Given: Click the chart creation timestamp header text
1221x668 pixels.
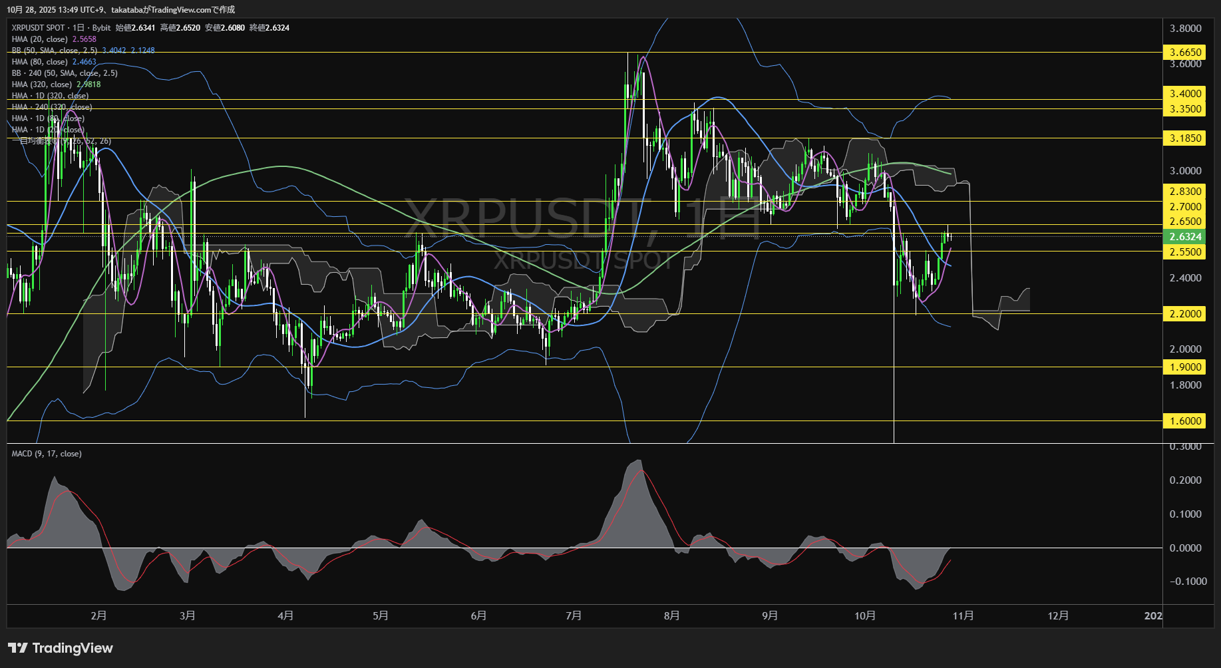Looking at the screenshot, I should pos(120,9).
